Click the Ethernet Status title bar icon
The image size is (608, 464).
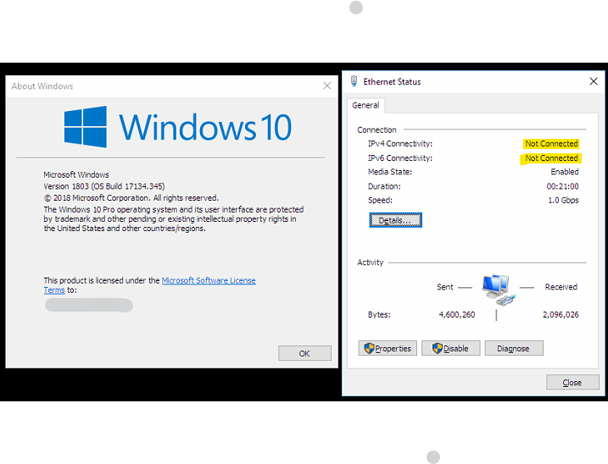pyautogui.click(x=354, y=81)
